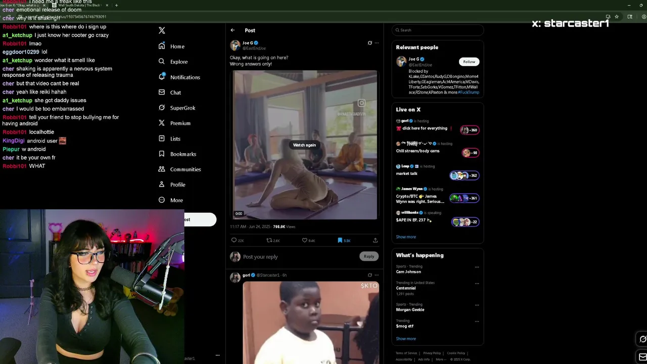The image size is (647, 364).
Task: Open the Cam Johnson trending topic
Action: (x=408, y=272)
